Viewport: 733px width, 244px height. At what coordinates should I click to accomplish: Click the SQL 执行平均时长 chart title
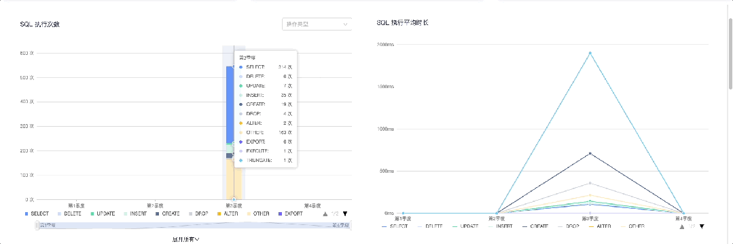[x=402, y=22]
